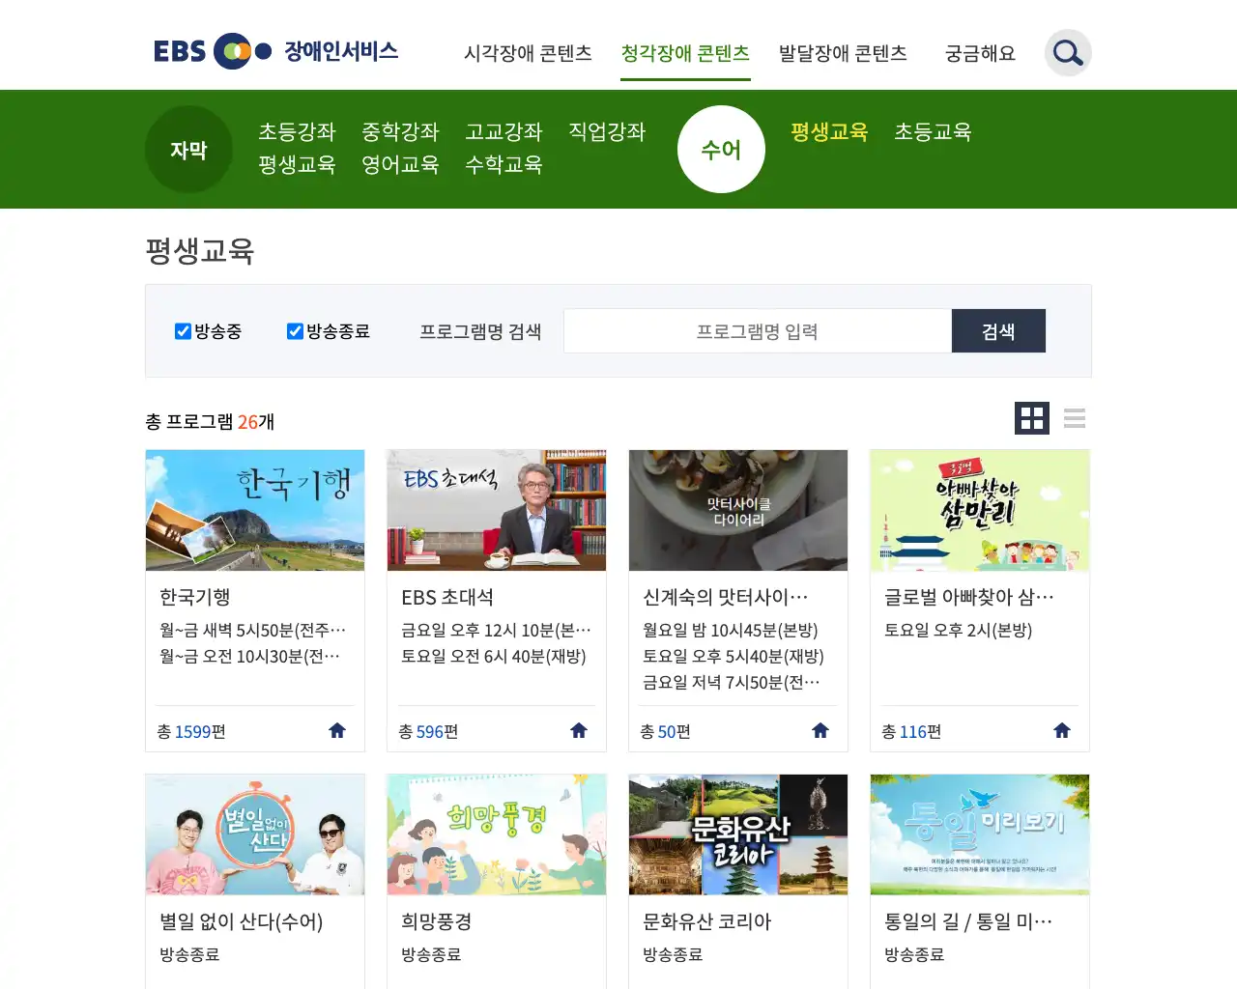Screen dimensions: 1237x989
Task: Focus the 프로그램명 입력 field
Action: click(x=758, y=331)
